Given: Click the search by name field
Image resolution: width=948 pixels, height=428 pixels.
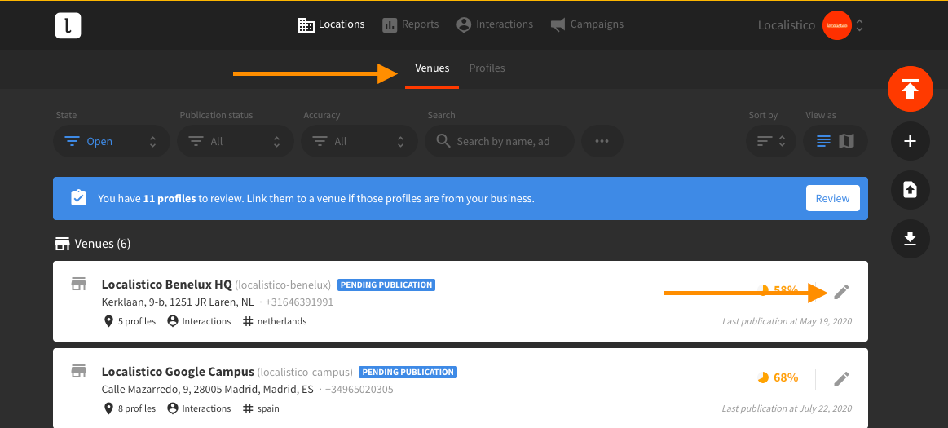Looking at the screenshot, I should pos(500,142).
